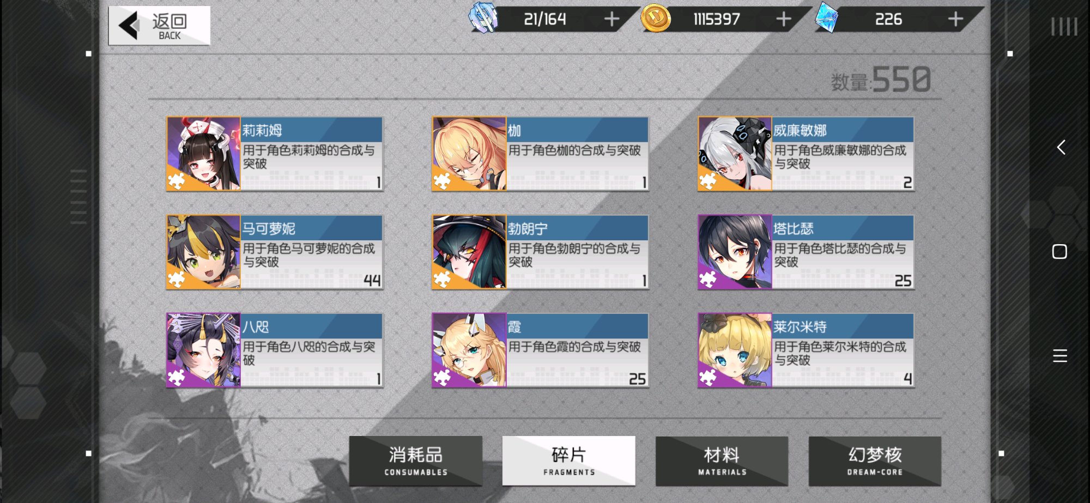
Task: Tap the blue crystal currency icon
Action: pos(826,17)
